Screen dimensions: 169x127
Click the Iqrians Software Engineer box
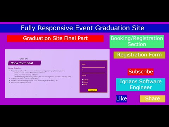point(140,85)
